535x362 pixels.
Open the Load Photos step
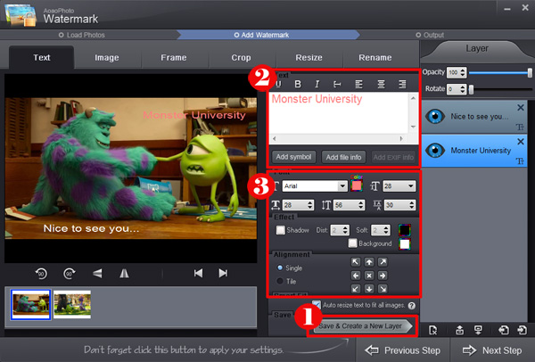tap(82, 35)
